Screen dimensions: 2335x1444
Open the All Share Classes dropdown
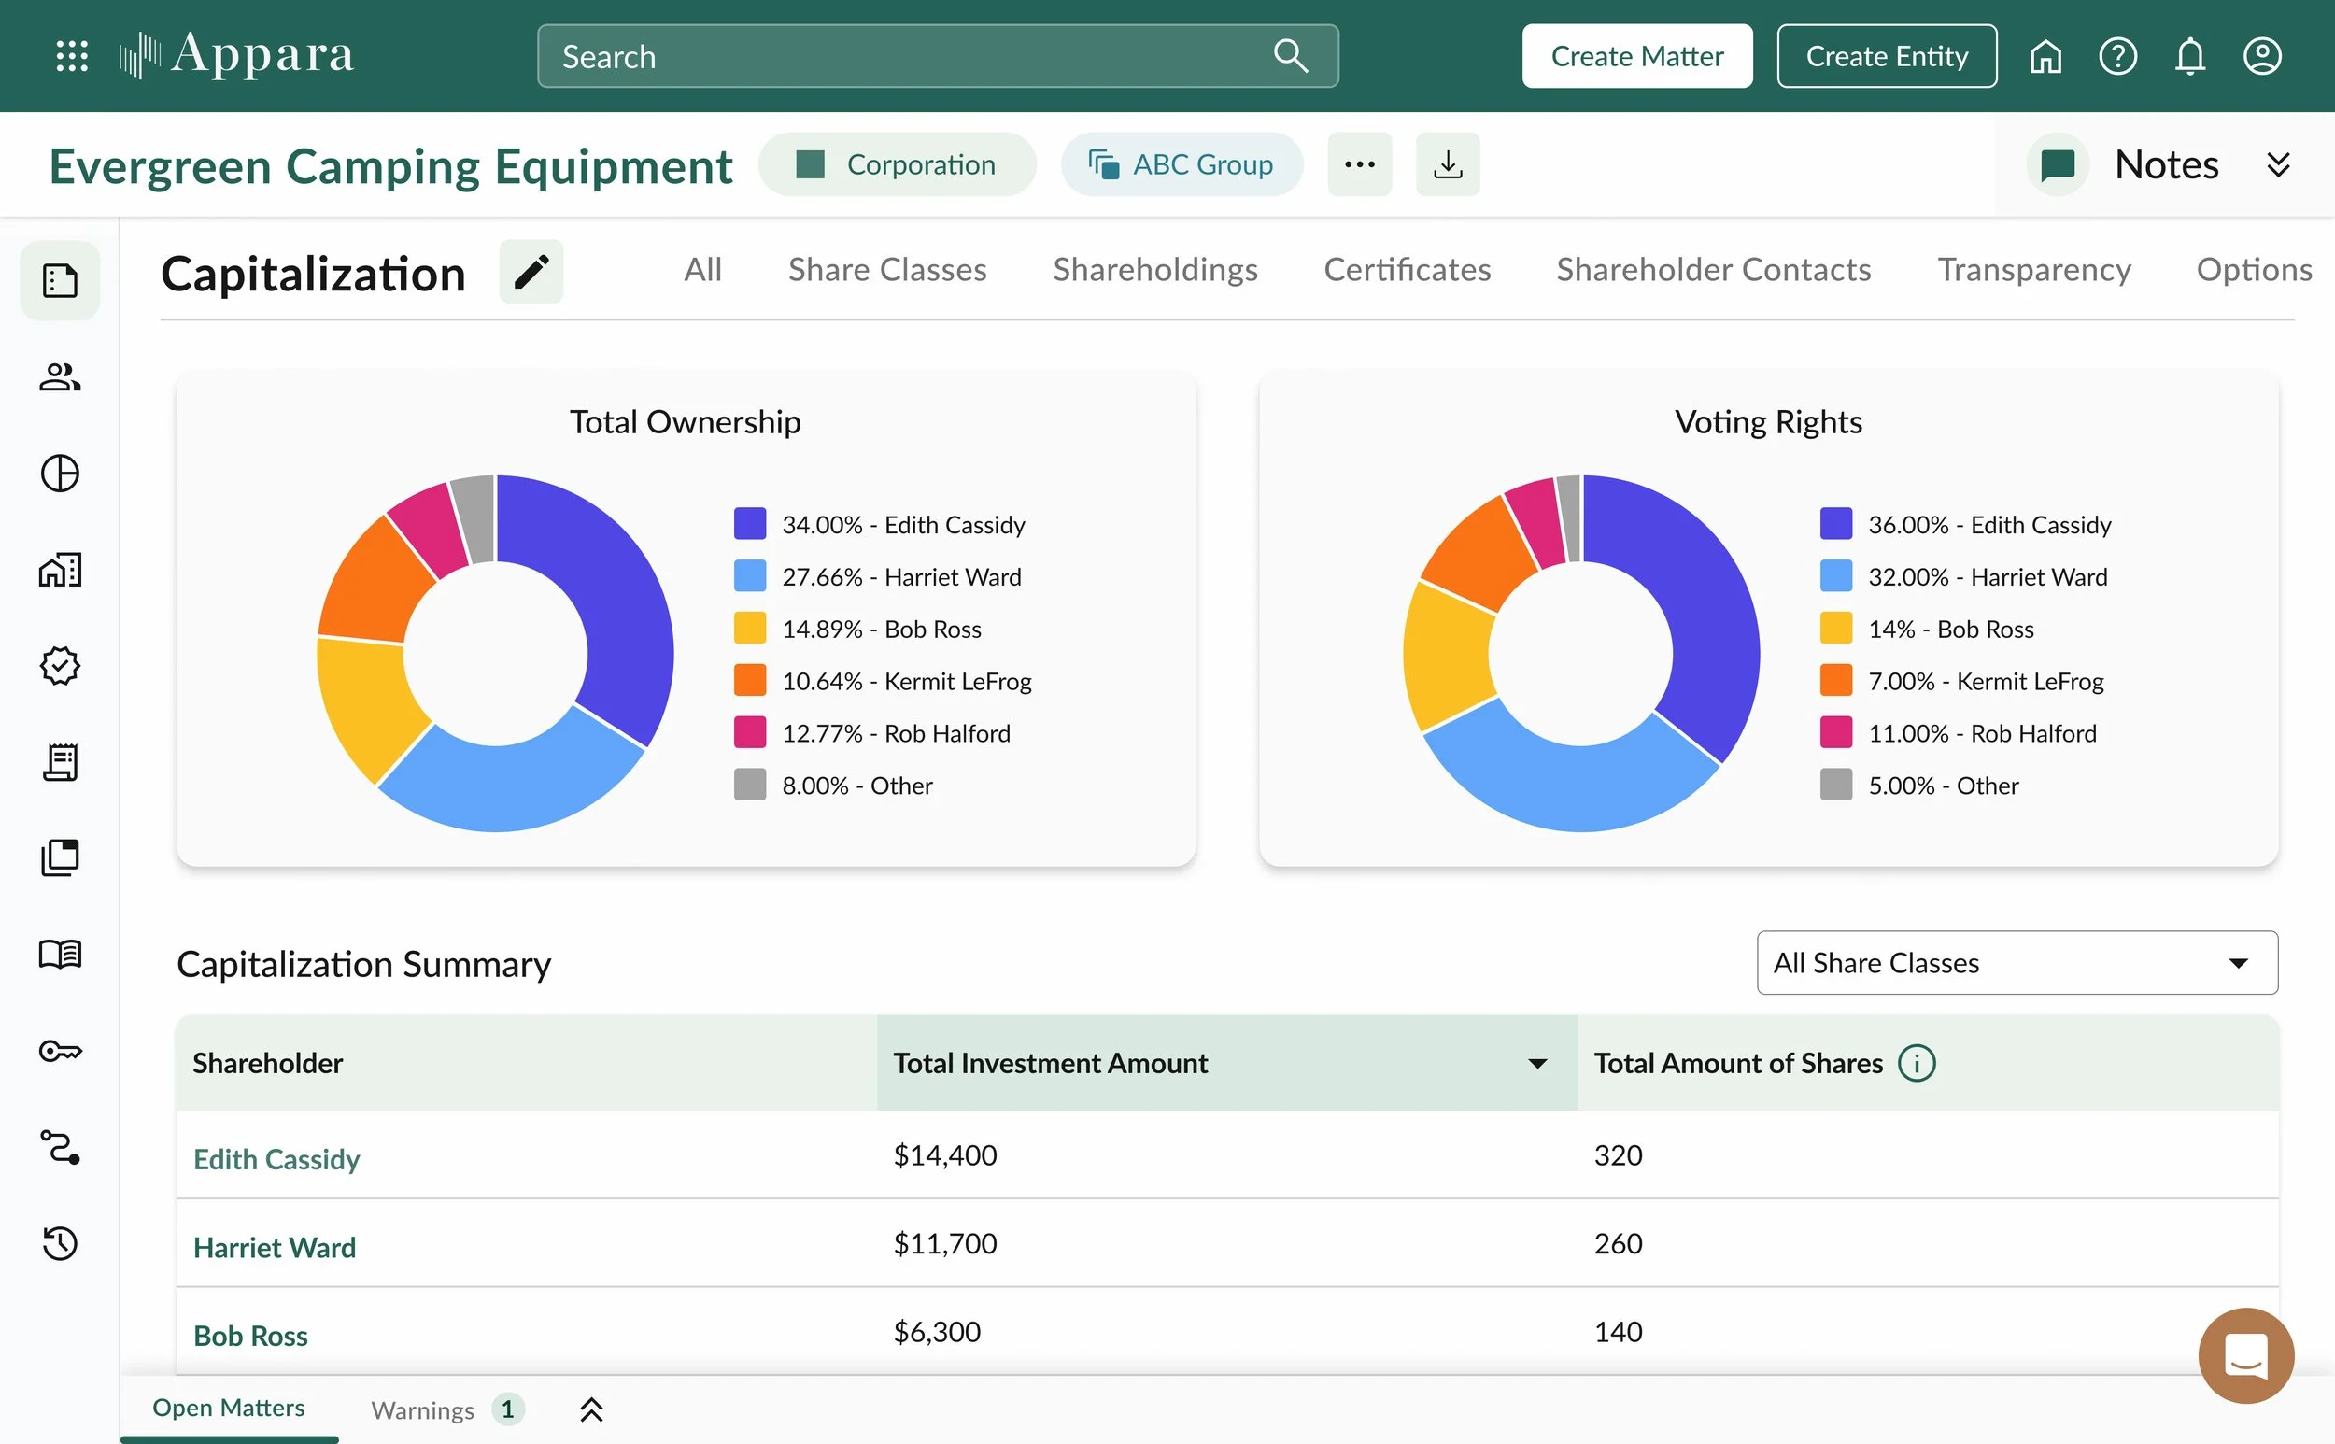(2017, 963)
